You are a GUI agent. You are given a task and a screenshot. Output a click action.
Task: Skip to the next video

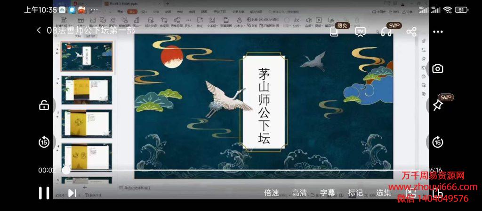[72, 193]
